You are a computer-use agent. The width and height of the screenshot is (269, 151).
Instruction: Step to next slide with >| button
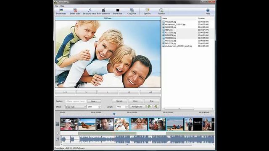pyautogui.click(x=129, y=92)
